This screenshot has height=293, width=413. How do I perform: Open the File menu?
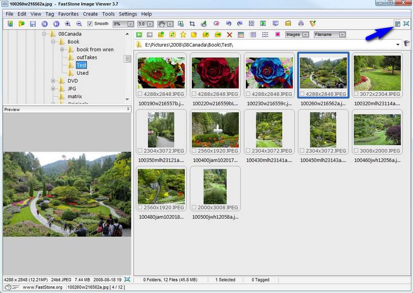point(9,14)
